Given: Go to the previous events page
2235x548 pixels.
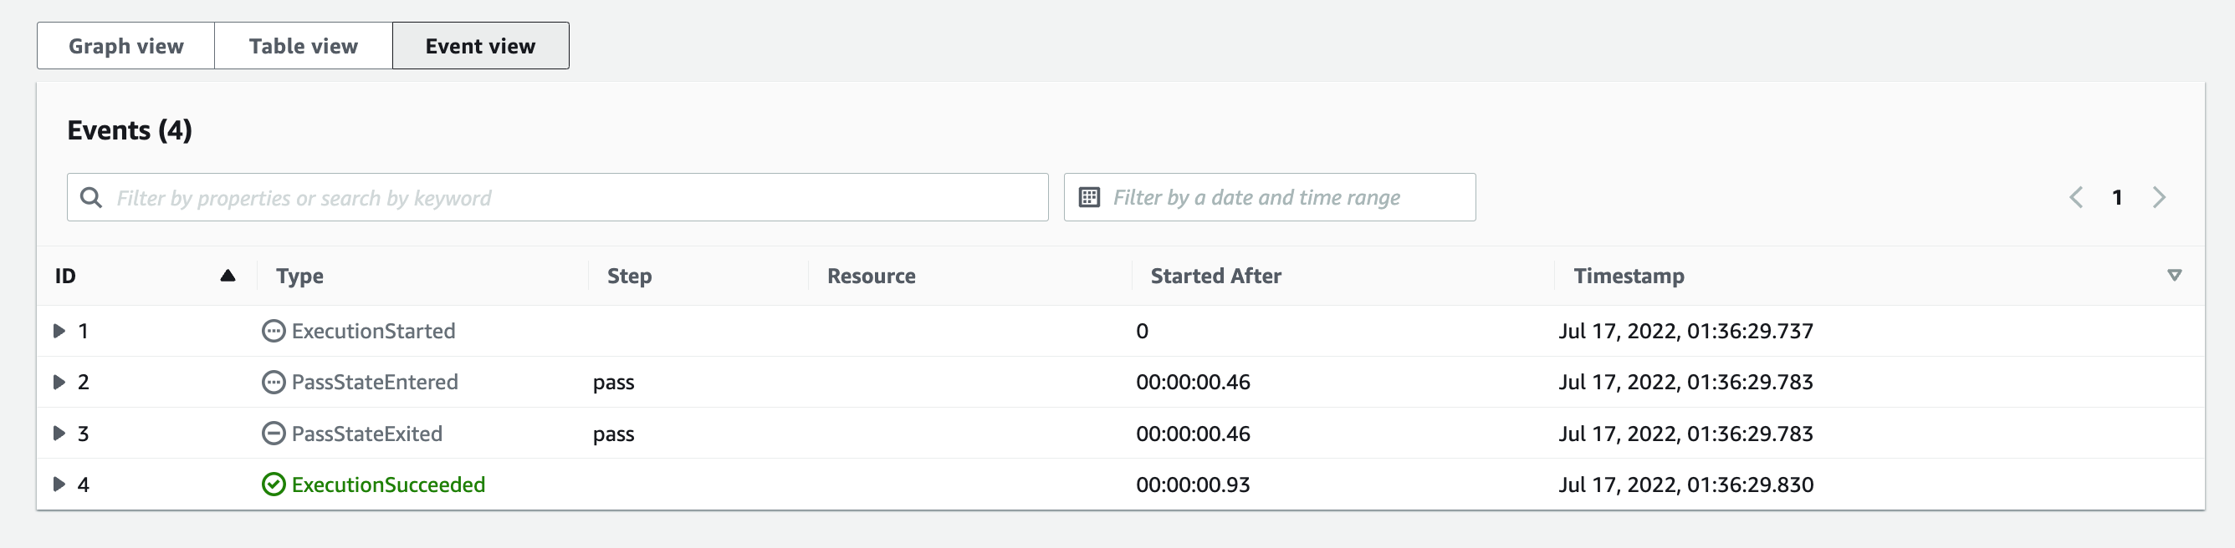Looking at the screenshot, I should click(2076, 198).
